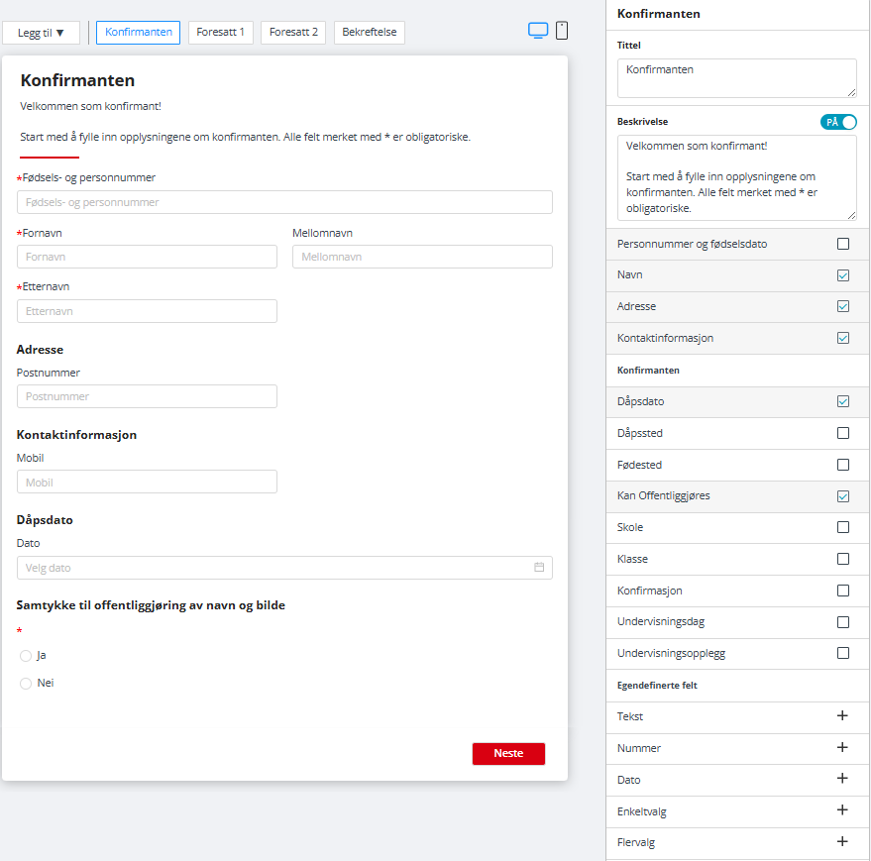
Task: Turn off the Beskrivelse toggle
Action: [x=838, y=122]
